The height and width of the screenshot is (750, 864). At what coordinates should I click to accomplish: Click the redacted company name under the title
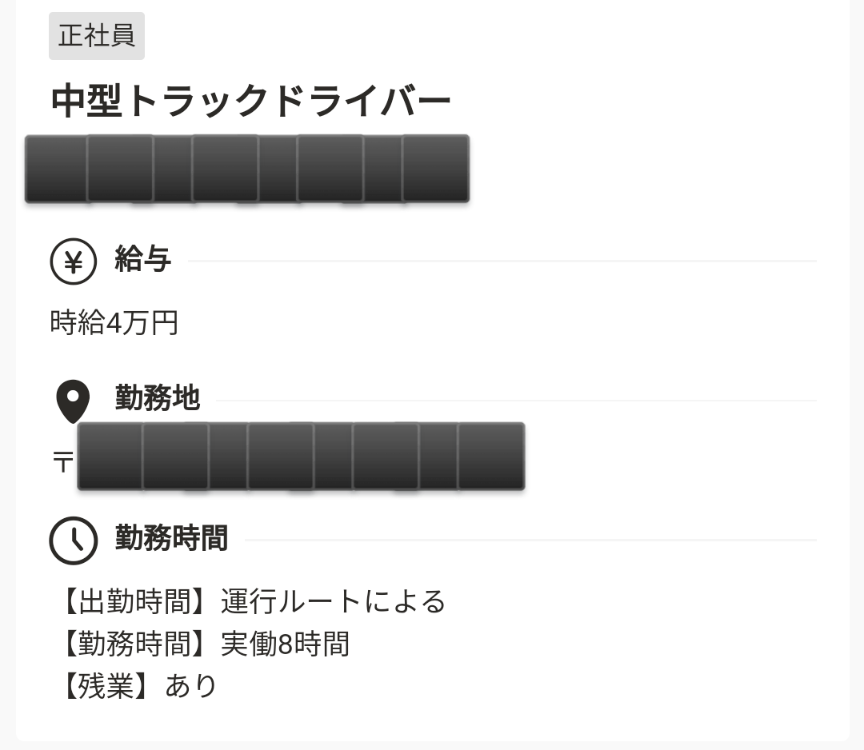click(247, 169)
